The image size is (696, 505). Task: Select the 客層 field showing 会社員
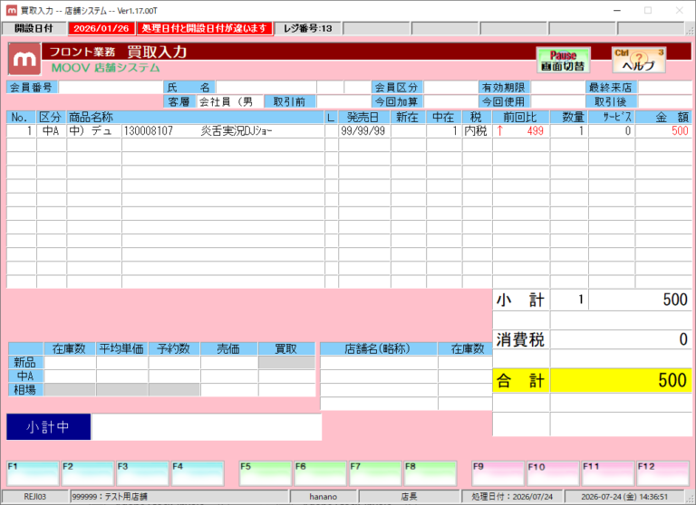point(230,101)
